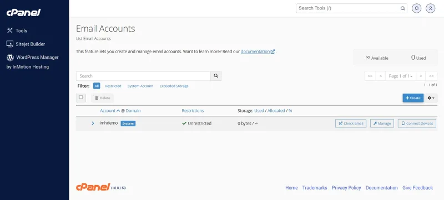Click the Unrestricted status text

[x=200, y=124]
